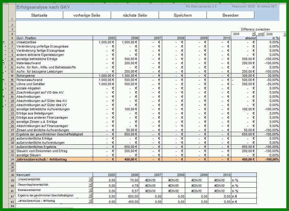Viewport: 289px width, 211px height.
Task: Select Zinsen und ähnliche Aufwendungen cell
Action: tap(54, 130)
